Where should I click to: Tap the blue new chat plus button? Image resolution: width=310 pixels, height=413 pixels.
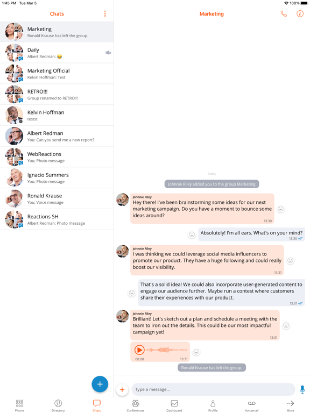[x=100, y=384]
